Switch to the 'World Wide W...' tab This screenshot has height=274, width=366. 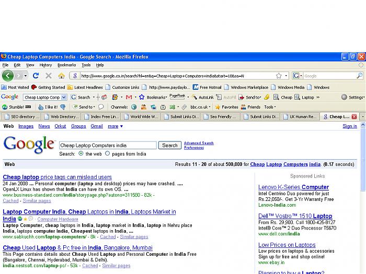141,116
